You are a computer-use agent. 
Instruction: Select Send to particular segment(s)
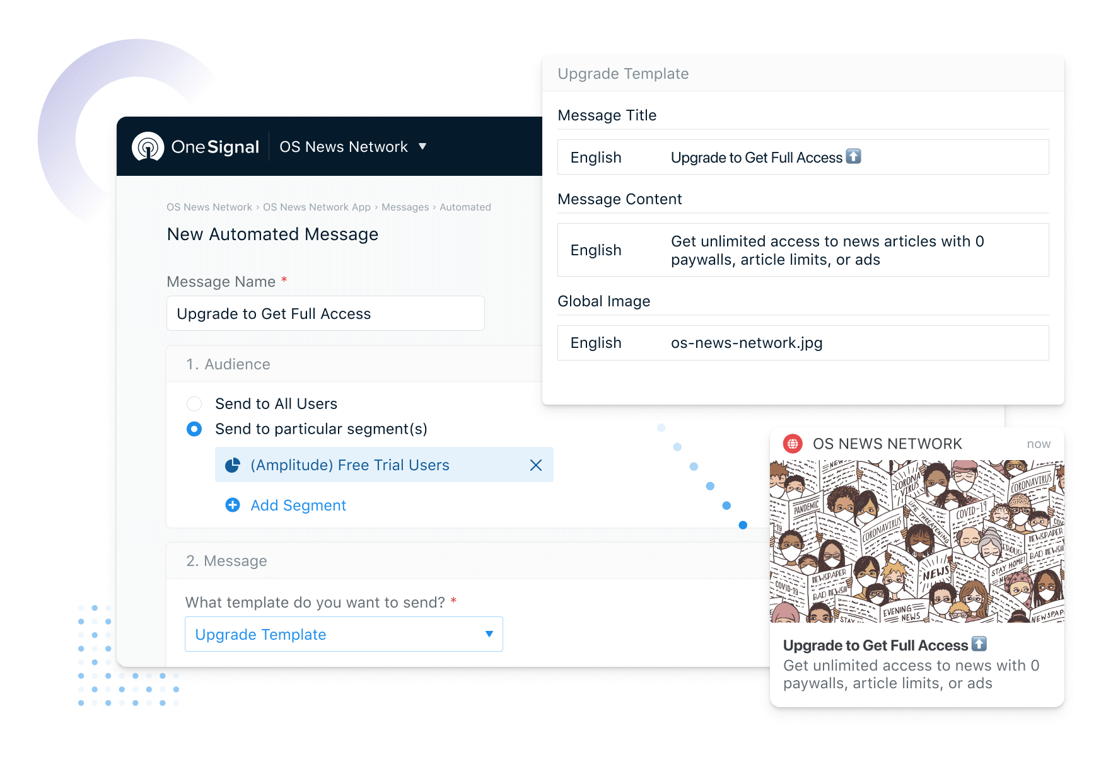(194, 429)
